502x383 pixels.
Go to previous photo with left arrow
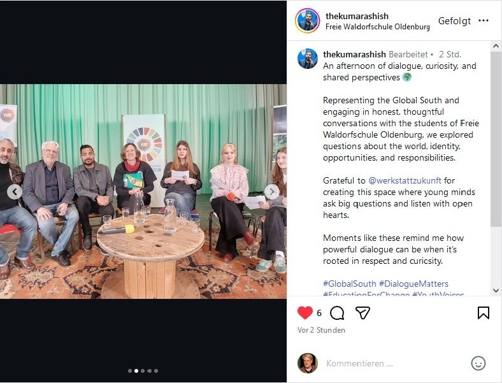tap(15, 192)
